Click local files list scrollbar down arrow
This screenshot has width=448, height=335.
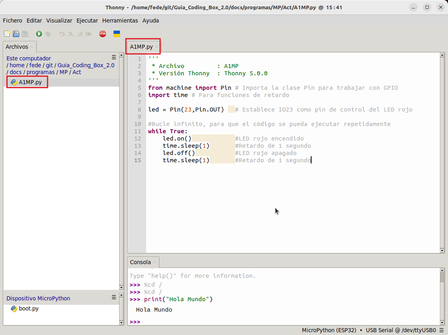tap(121, 287)
